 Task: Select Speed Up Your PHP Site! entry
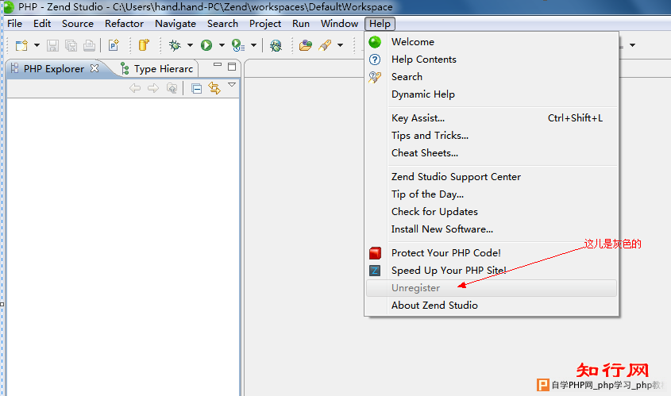[492, 271]
